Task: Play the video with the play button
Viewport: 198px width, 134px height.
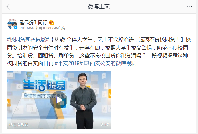Action: (x=58, y=100)
